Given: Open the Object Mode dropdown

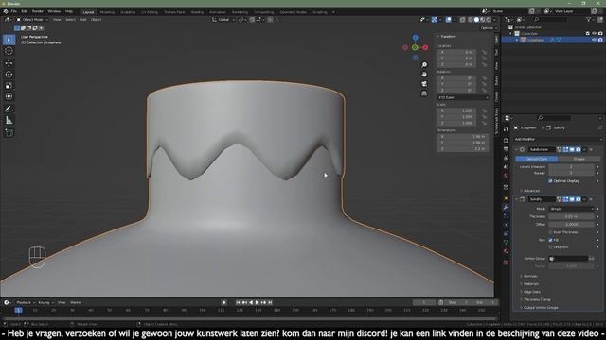Looking at the screenshot, I should click(x=32, y=20).
